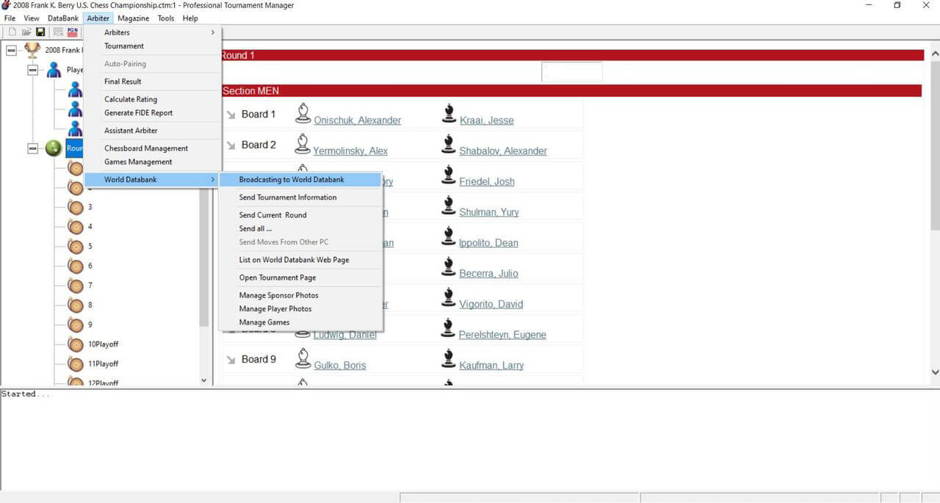Screen dimensions: 940x503
Task: Collapse the Players tree node
Action: point(32,70)
